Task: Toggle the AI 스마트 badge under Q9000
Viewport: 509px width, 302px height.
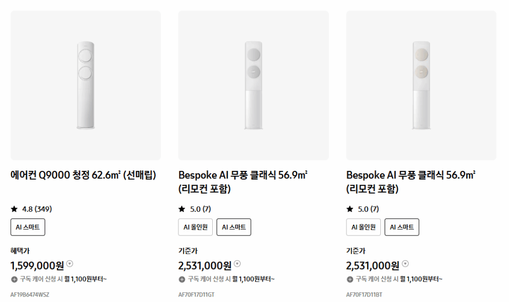Action: point(27,227)
